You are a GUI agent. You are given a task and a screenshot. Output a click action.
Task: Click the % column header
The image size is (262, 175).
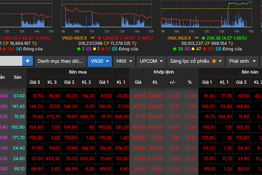pos(190,82)
